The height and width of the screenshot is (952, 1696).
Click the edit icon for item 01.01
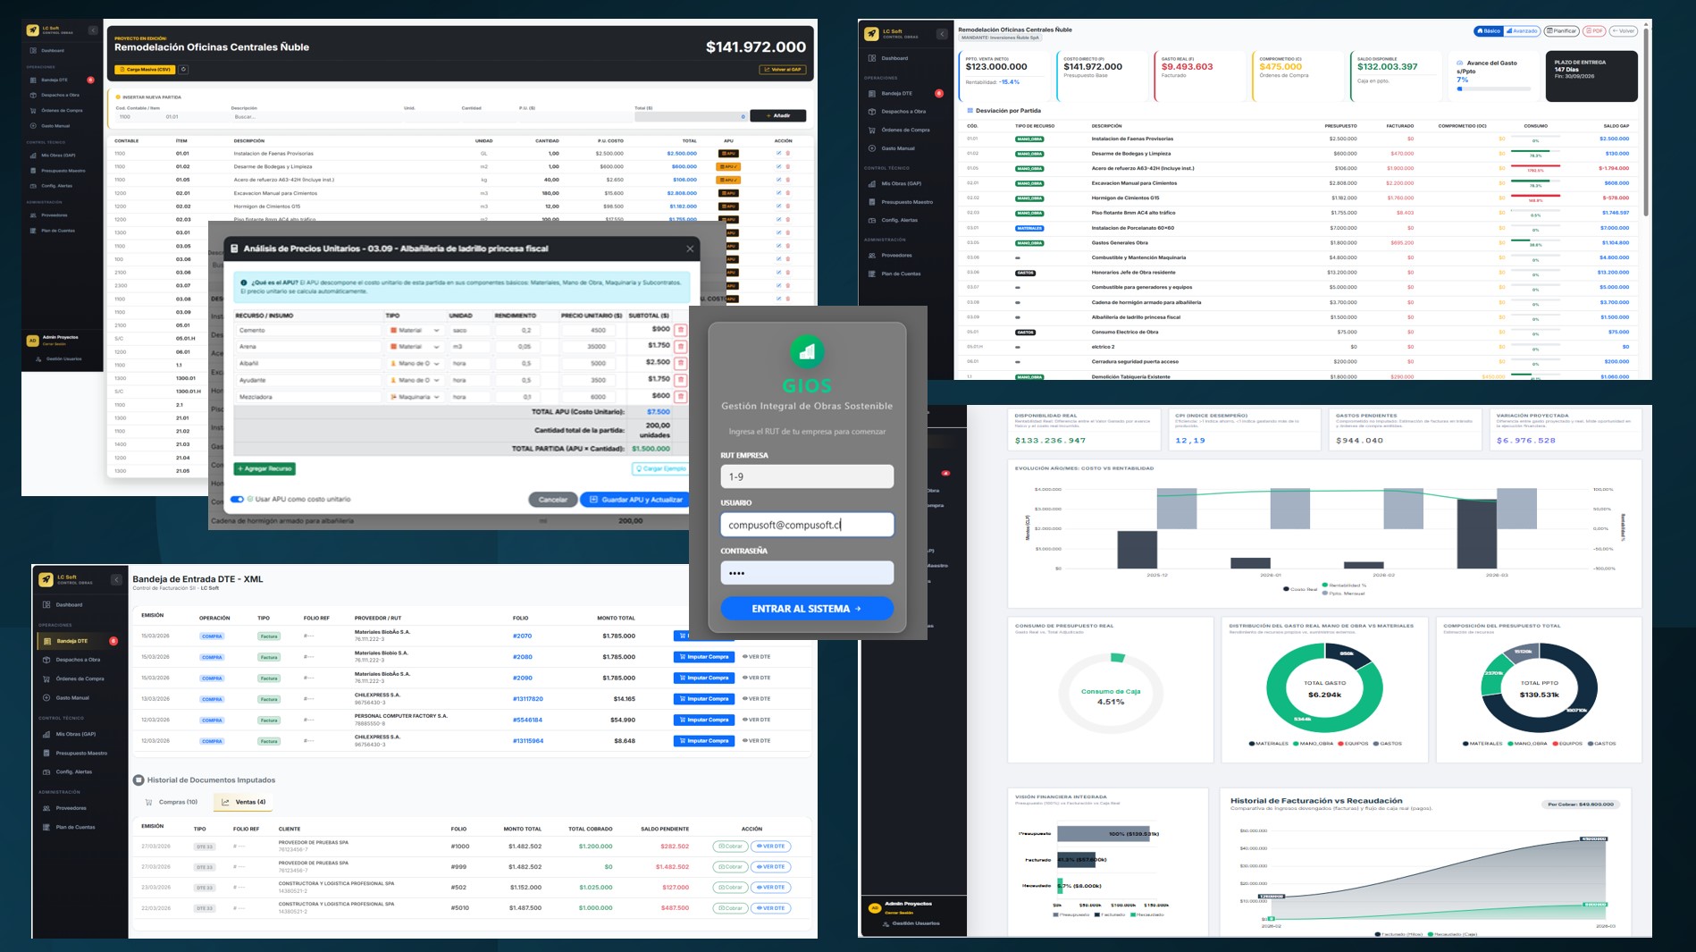(778, 154)
